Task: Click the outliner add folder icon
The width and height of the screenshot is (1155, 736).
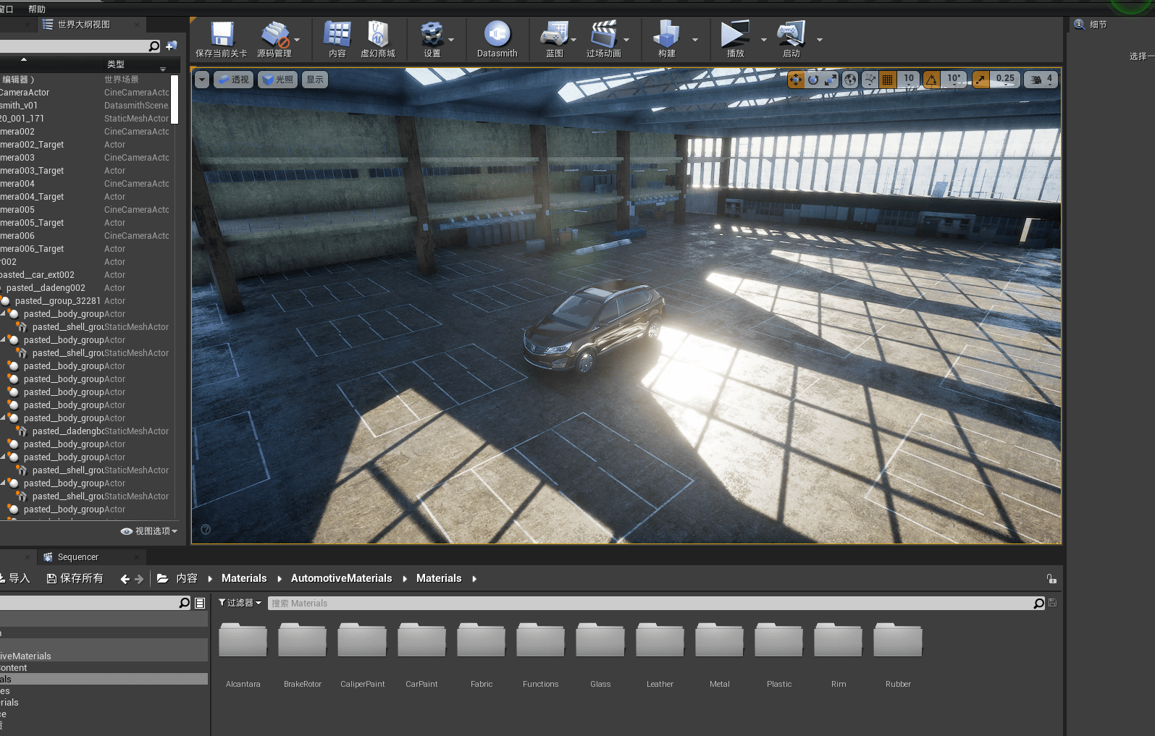Action: click(172, 46)
